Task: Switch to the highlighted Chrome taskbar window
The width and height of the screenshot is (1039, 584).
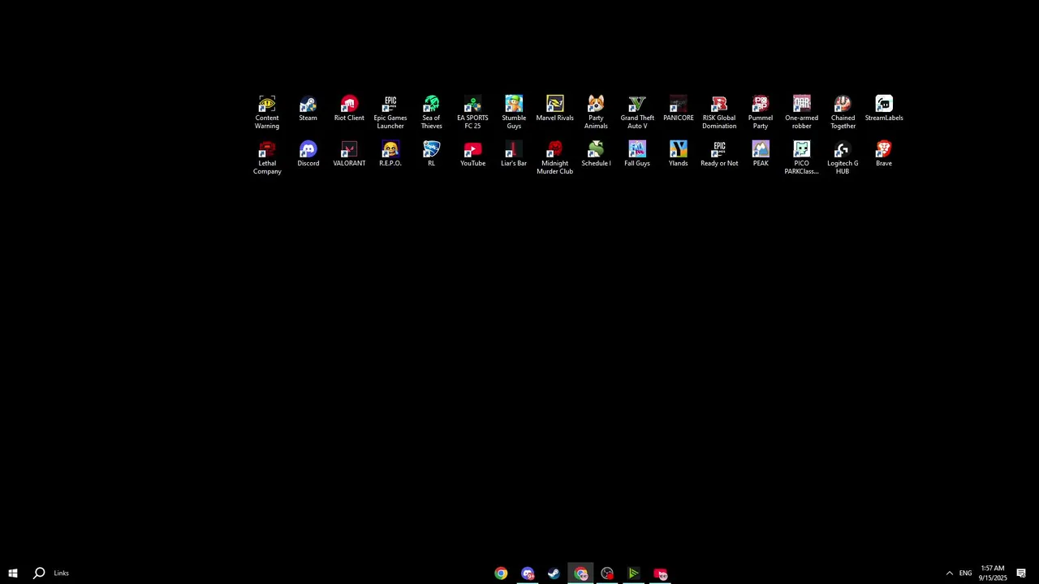Action: point(580,573)
